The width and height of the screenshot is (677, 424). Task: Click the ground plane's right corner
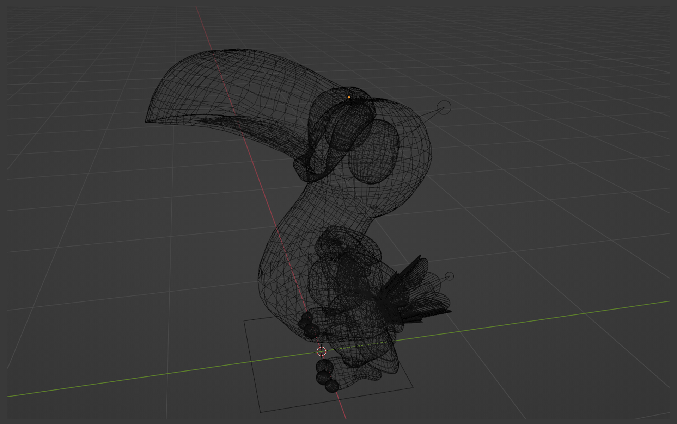413,387
